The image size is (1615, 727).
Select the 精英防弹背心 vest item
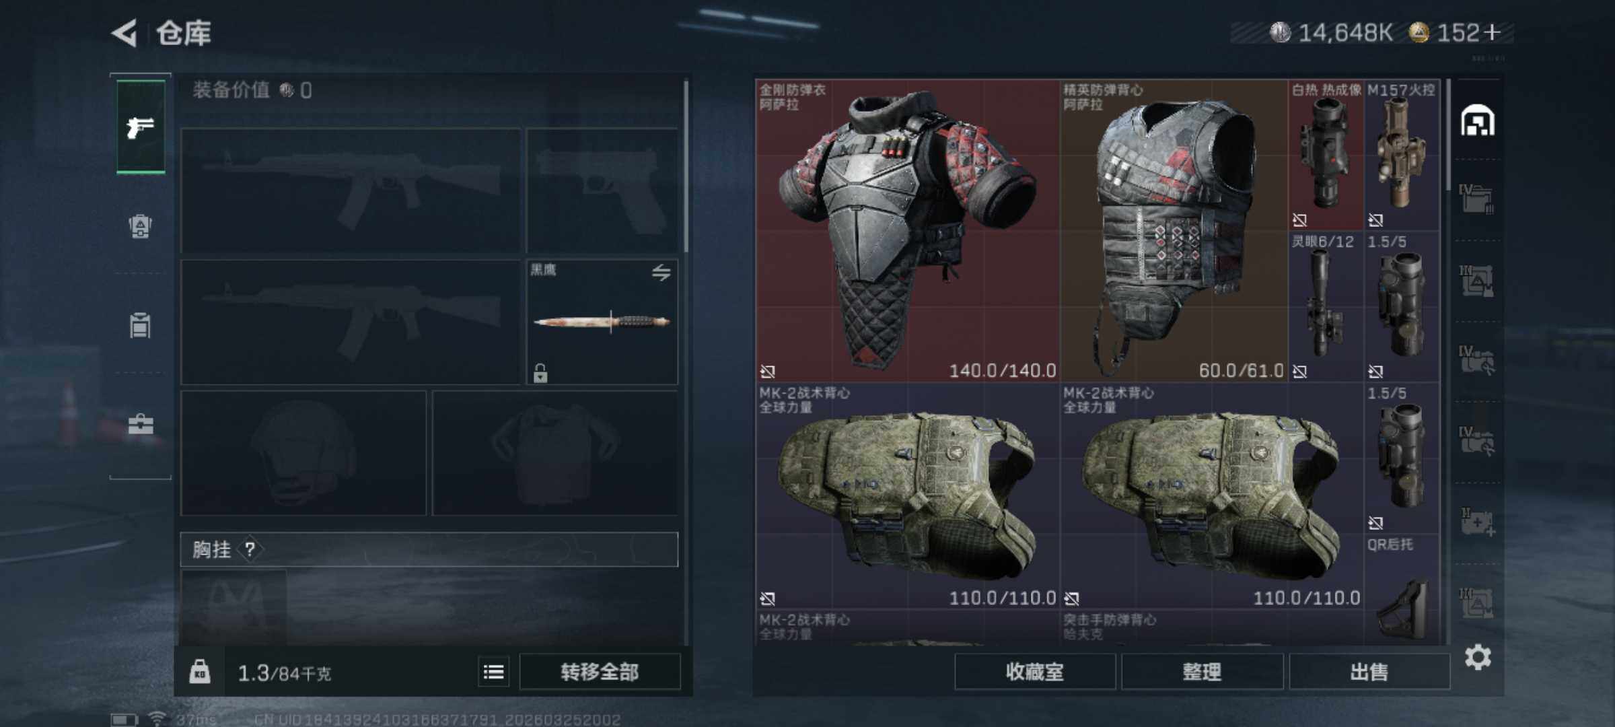1174,231
